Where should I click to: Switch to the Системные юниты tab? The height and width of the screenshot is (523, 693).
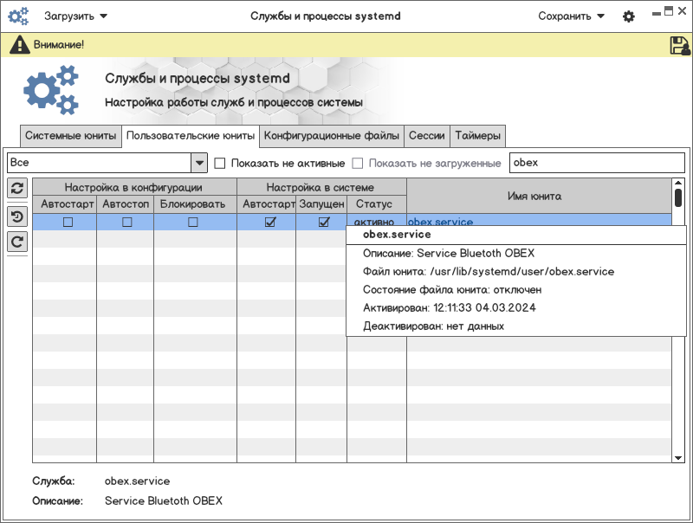click(x=70, y=136)
